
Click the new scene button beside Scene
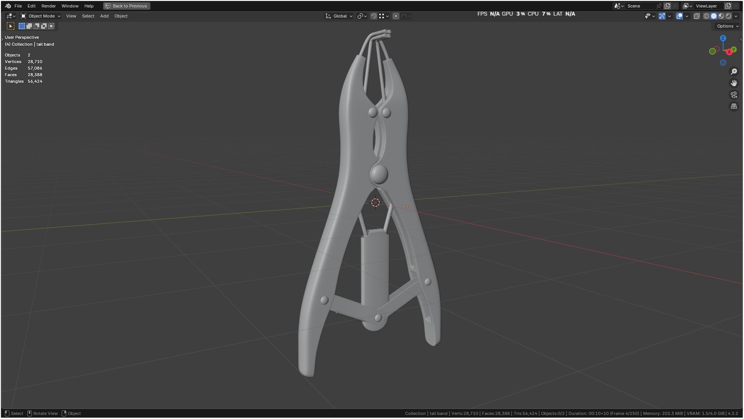(x=667, y=6)
